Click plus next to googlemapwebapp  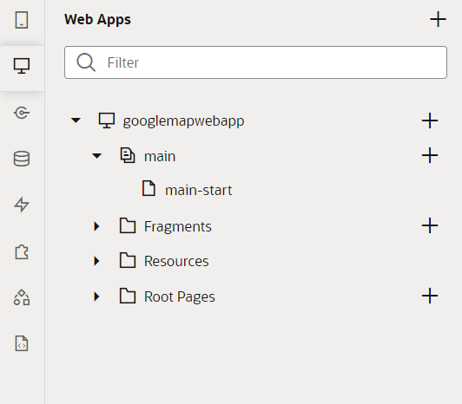430,121
